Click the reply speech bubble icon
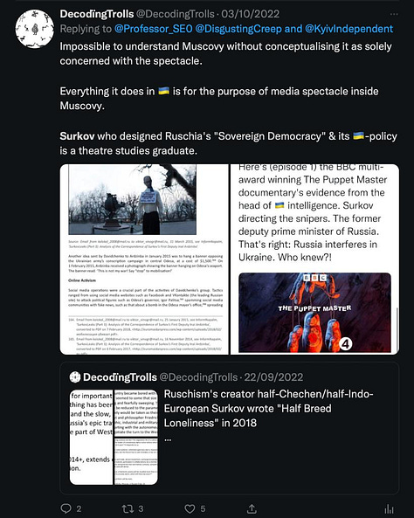 (x=66, y=508)
